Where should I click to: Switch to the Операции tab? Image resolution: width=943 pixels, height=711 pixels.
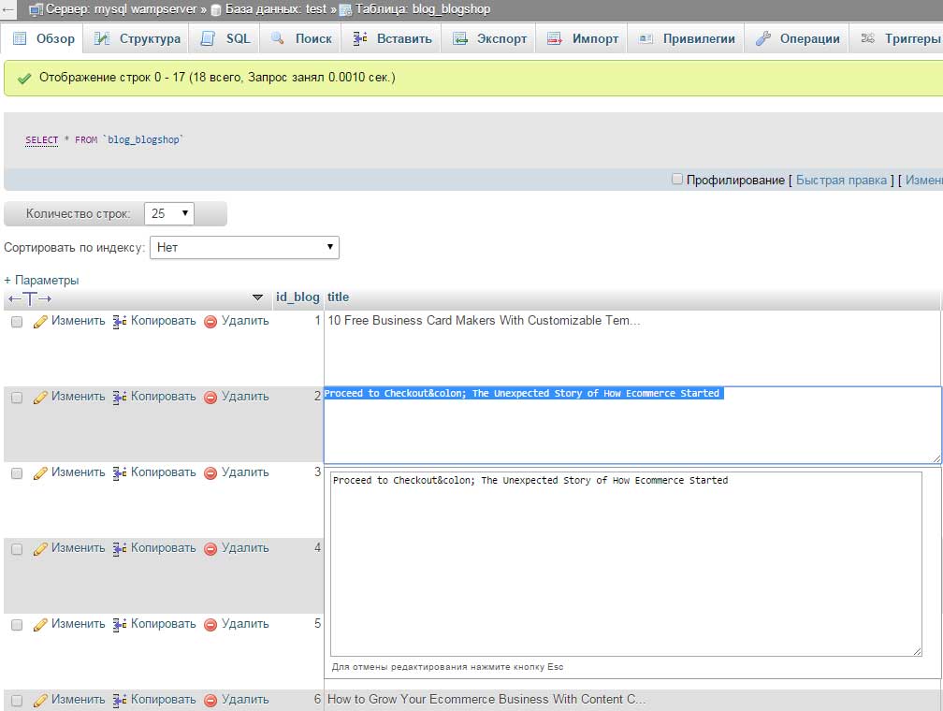click(798, 38)
